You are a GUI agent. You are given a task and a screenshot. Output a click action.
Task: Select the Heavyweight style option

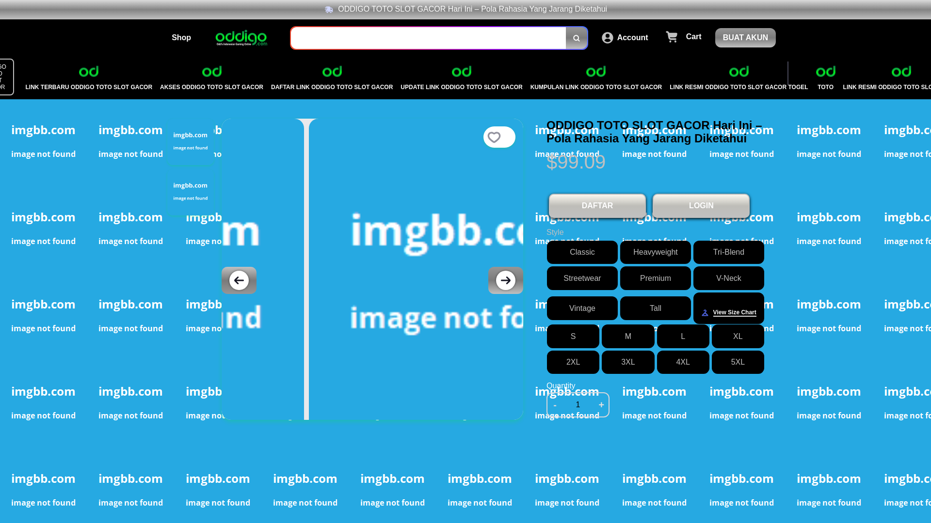[x=655, y=252]
